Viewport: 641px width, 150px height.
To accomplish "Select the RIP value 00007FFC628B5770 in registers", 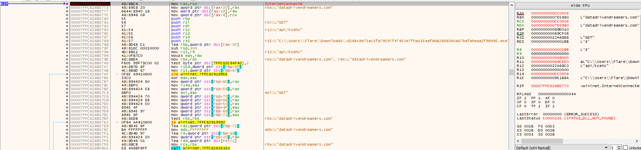I will point(550,86).
